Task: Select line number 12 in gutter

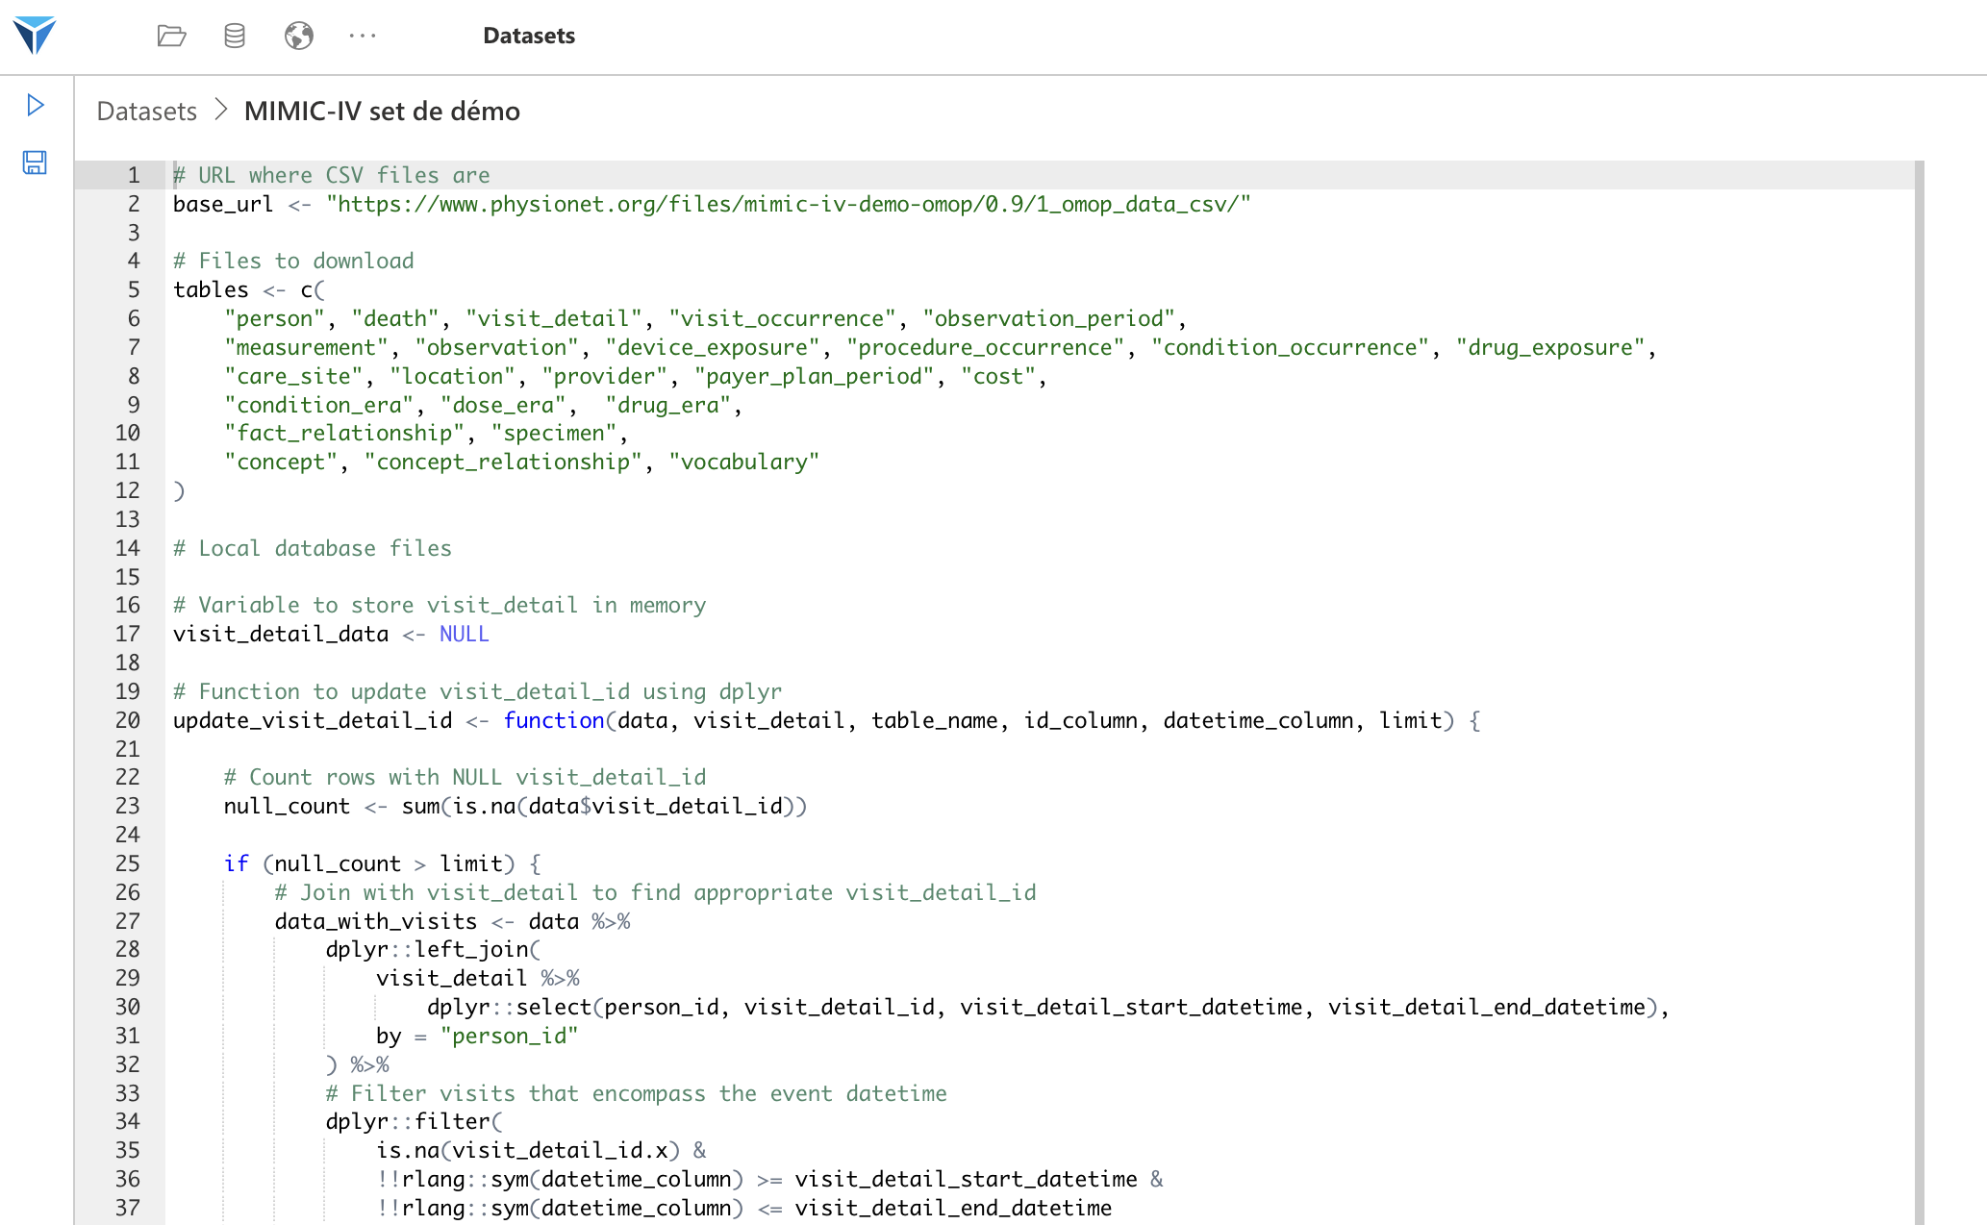Action: coord(128,490)
